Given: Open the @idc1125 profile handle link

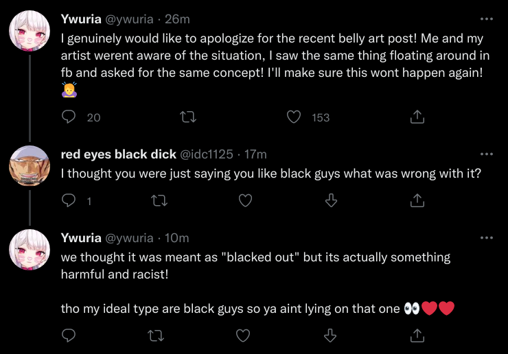Looking at the screenshot, I should (207, 154).
